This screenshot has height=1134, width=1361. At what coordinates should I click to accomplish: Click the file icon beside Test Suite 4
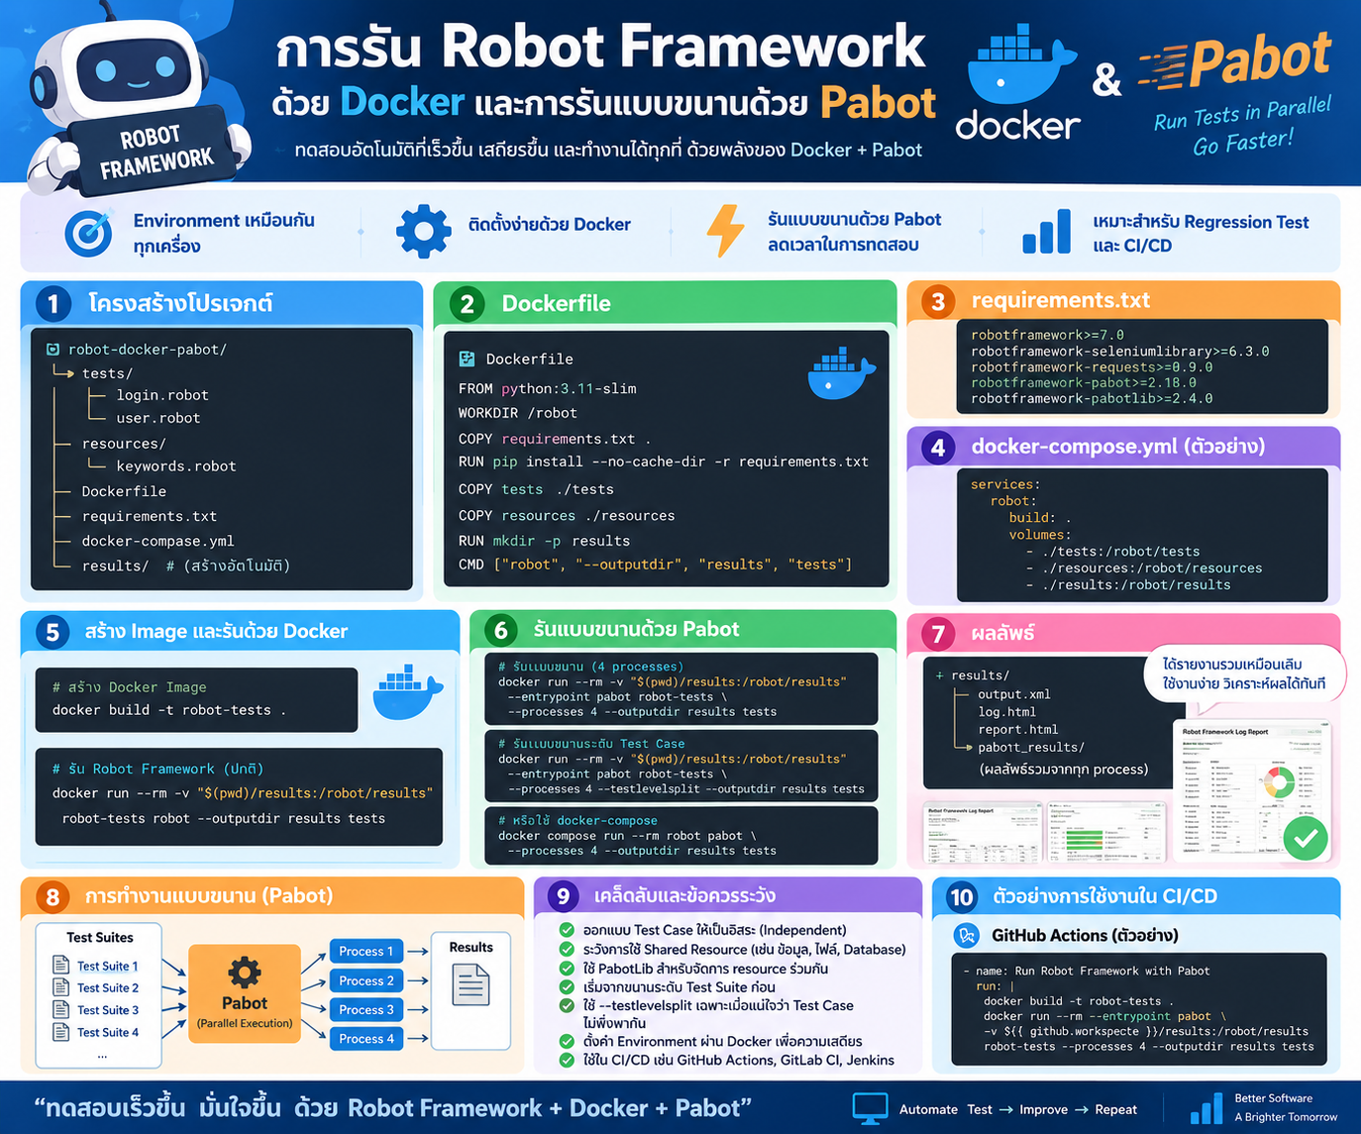(60, 1032)
